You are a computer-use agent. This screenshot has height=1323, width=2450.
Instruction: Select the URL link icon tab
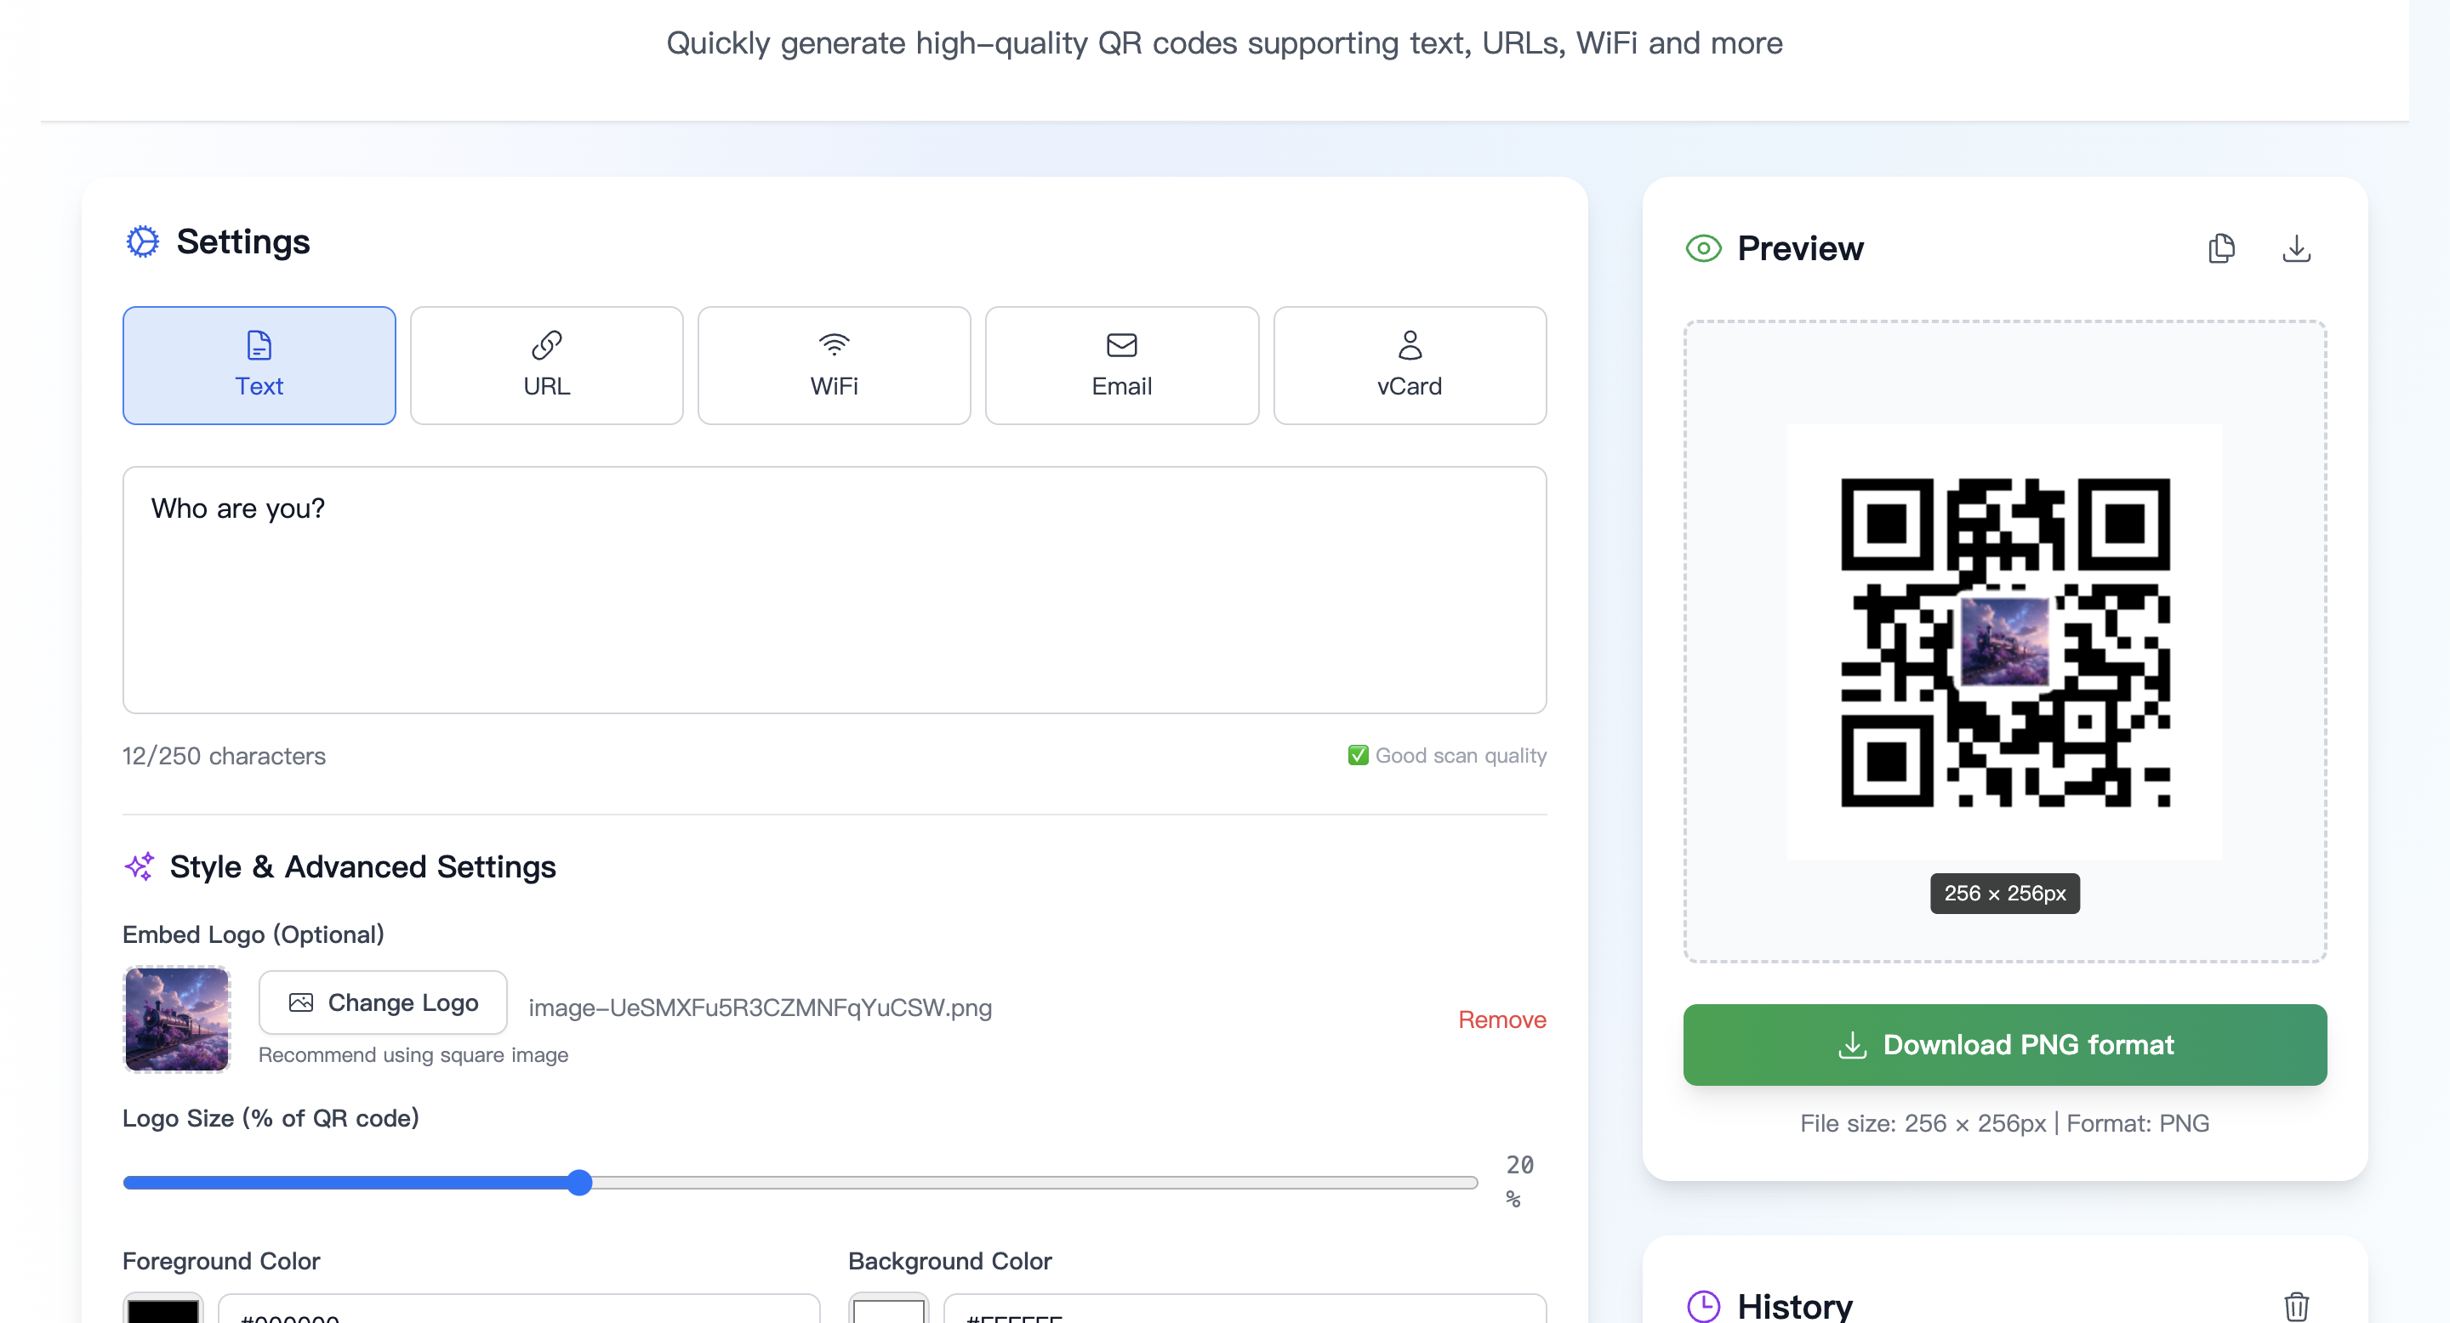point(546,345)
